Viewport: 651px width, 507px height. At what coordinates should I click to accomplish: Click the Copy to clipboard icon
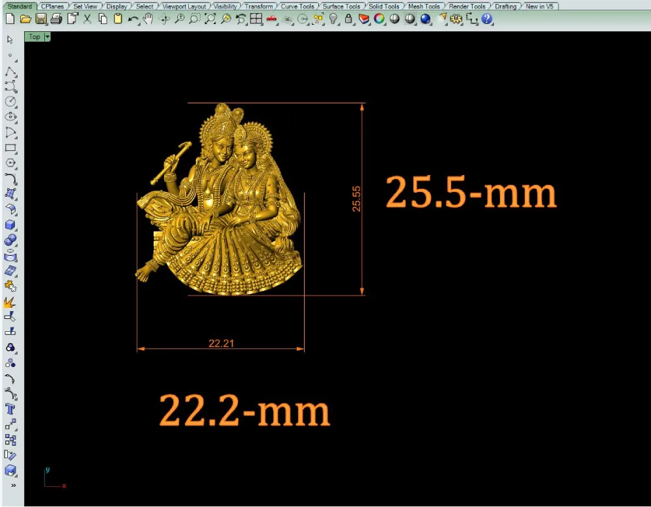coord(103,19)
